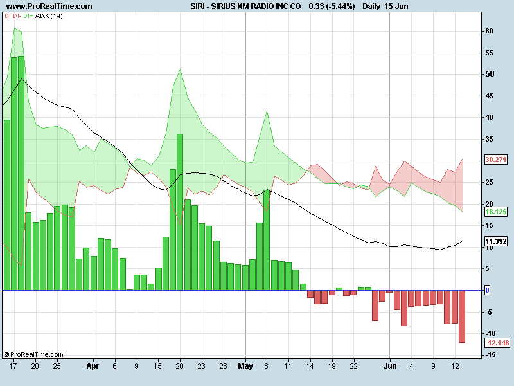Click the 0 baseline value tag
514x386 pixels.
pos(487,290)
